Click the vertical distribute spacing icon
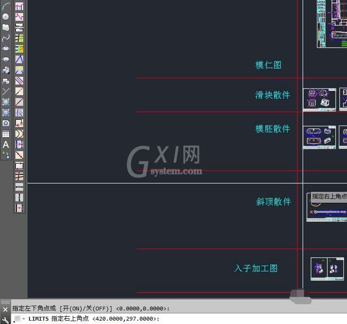The height and width of the screenshot is (324, 347). tap(19, 197)
